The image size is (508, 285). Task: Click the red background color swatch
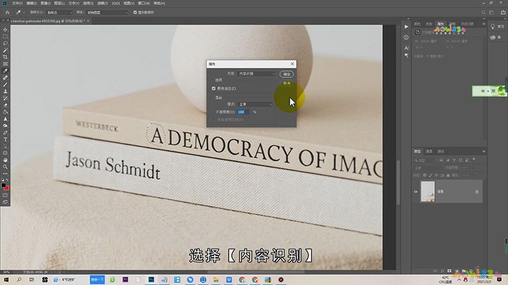point(7,188)
